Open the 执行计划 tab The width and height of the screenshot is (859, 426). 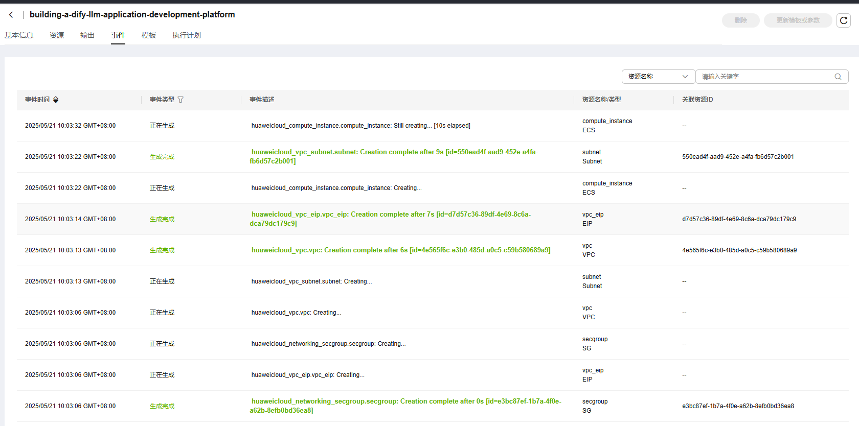click(x=187, y=35)
